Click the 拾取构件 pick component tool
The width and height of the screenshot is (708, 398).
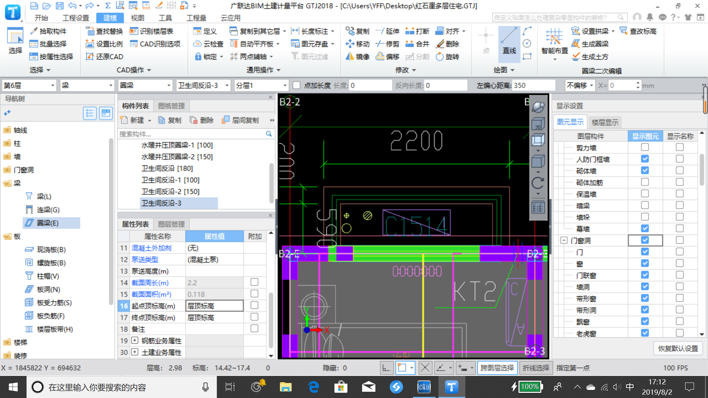(48, 31)
